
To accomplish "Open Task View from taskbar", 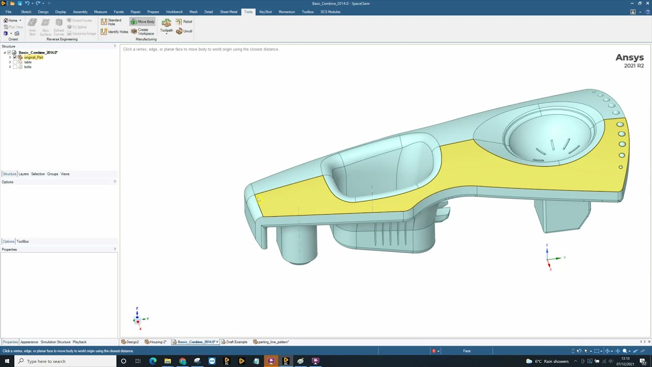I will coord(138,361).
